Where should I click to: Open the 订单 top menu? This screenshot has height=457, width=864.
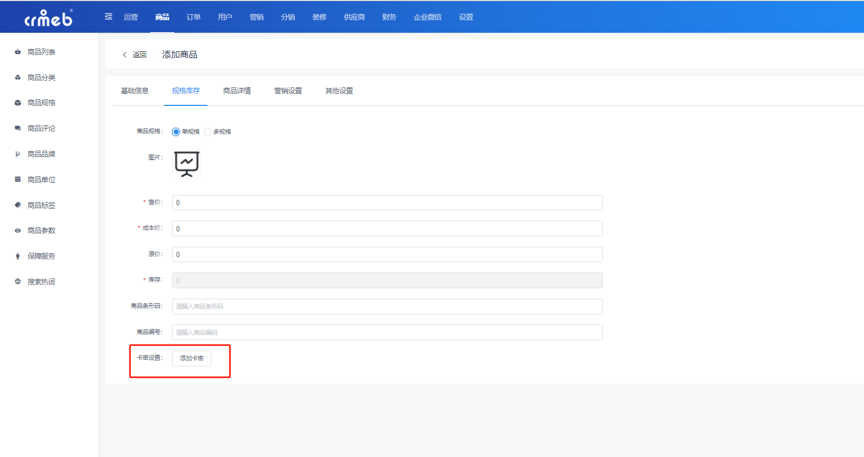[x=193, y=17]
